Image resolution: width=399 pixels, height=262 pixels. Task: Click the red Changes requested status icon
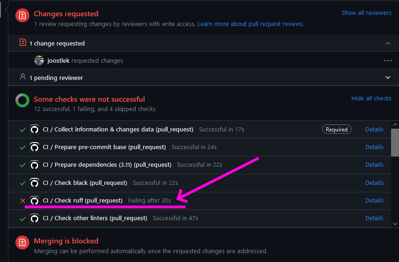point(22,15)
